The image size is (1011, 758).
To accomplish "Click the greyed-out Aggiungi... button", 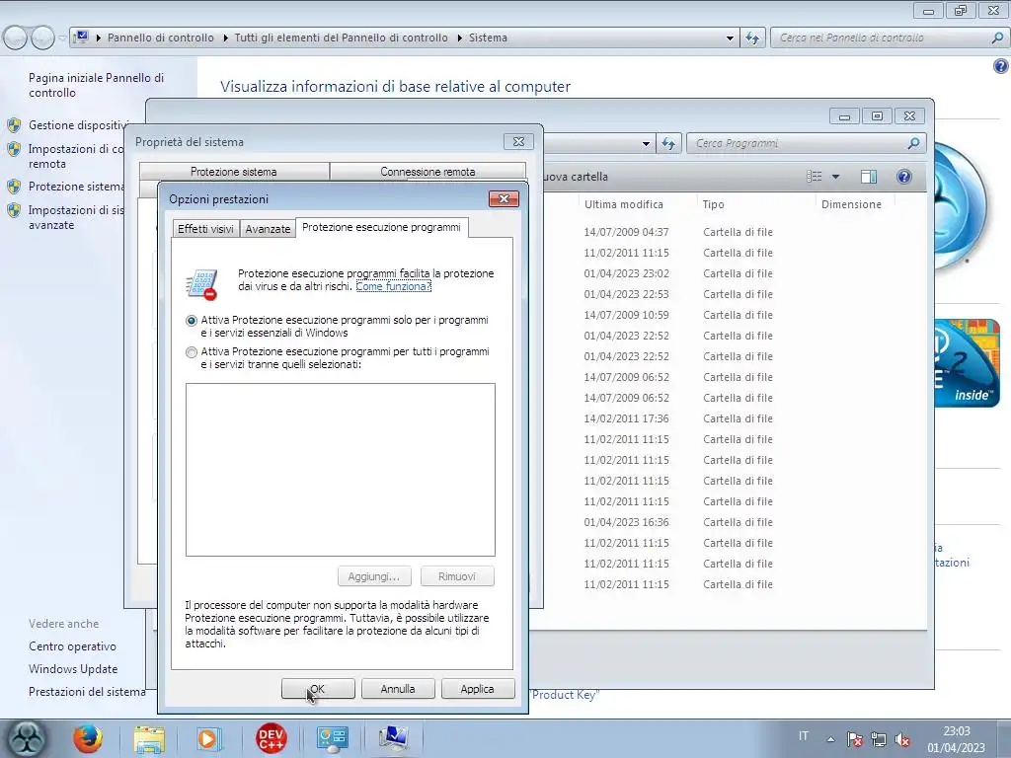I will (x=374, y=576).
